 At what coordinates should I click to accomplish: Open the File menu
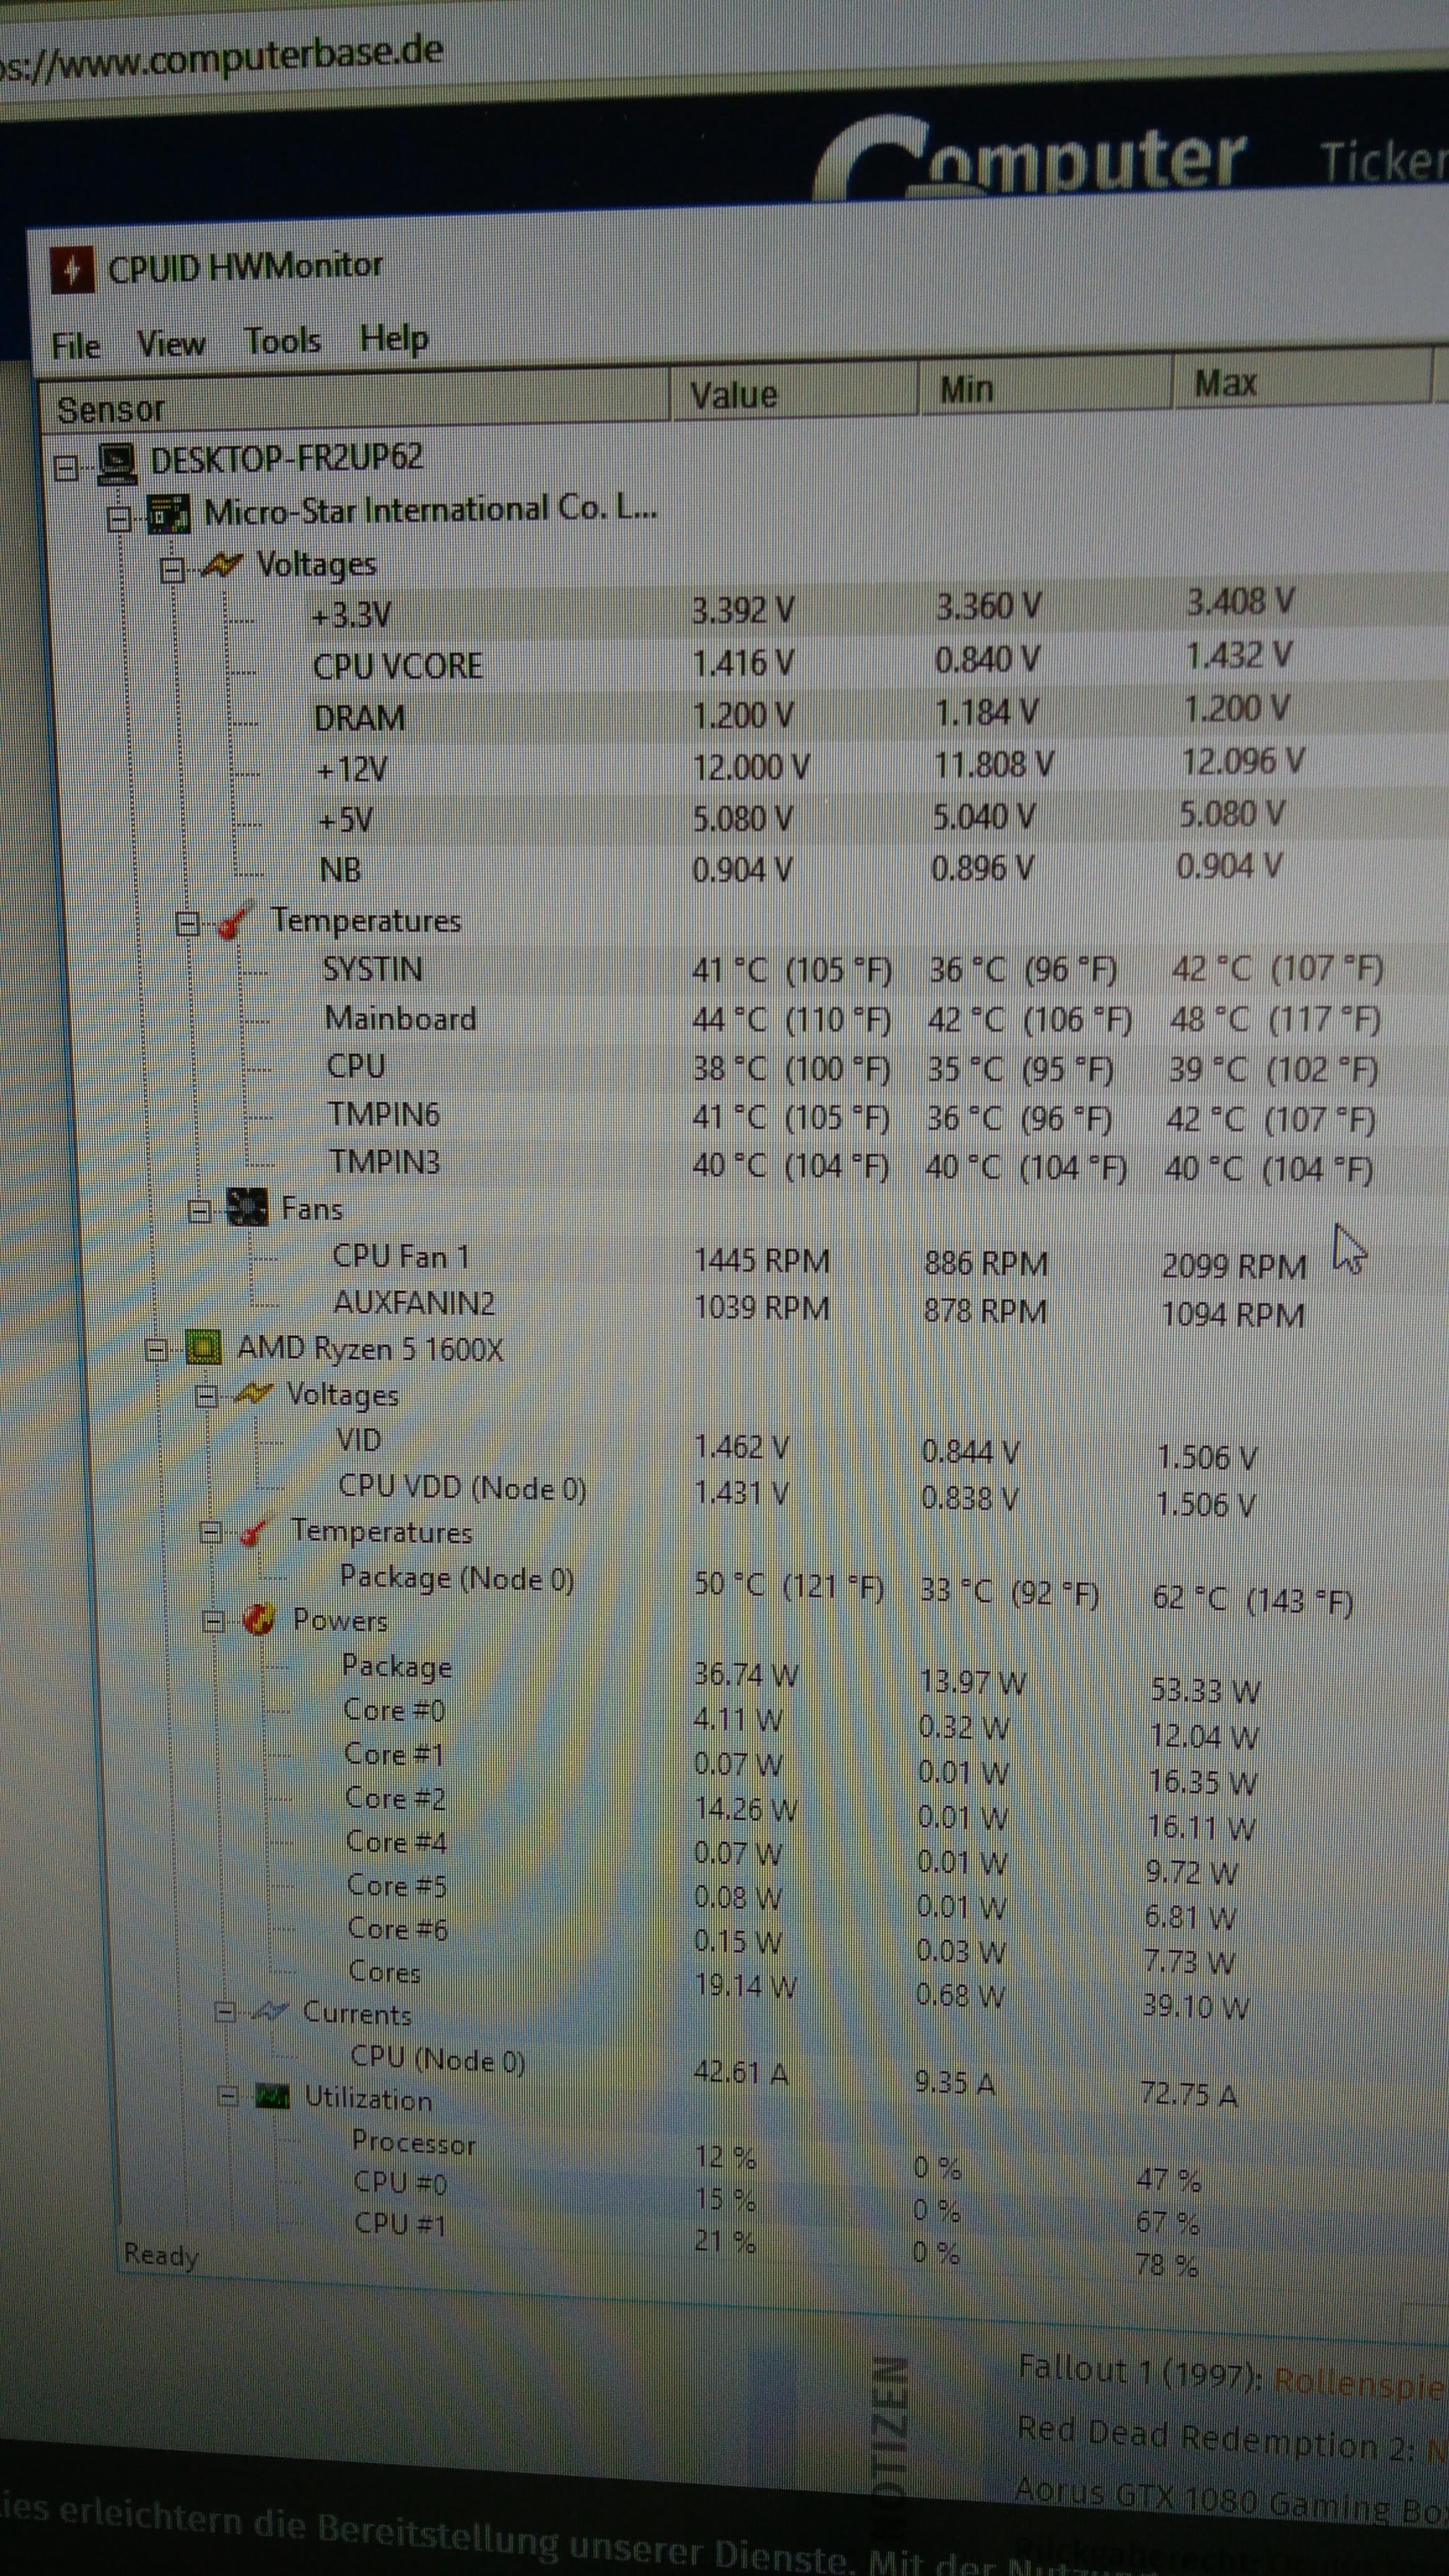76,346
